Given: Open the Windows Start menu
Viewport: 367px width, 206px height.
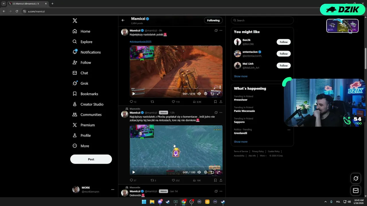Looking at the screenshot, I should [144, 202].
